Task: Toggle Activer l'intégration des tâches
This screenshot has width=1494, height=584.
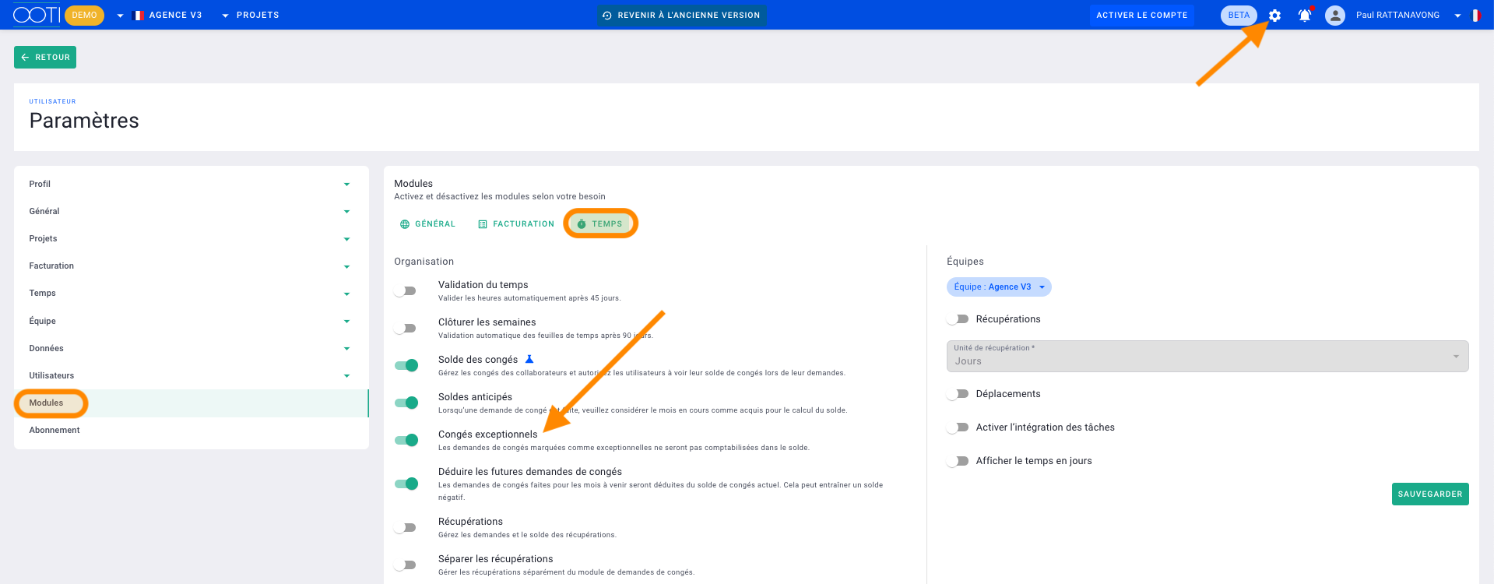Action: pyautogui.click(x=958, y=427)
